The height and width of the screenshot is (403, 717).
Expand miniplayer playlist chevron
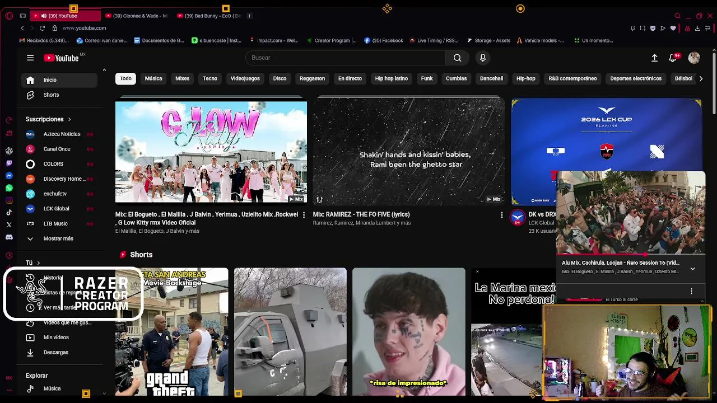click(692, 269)
